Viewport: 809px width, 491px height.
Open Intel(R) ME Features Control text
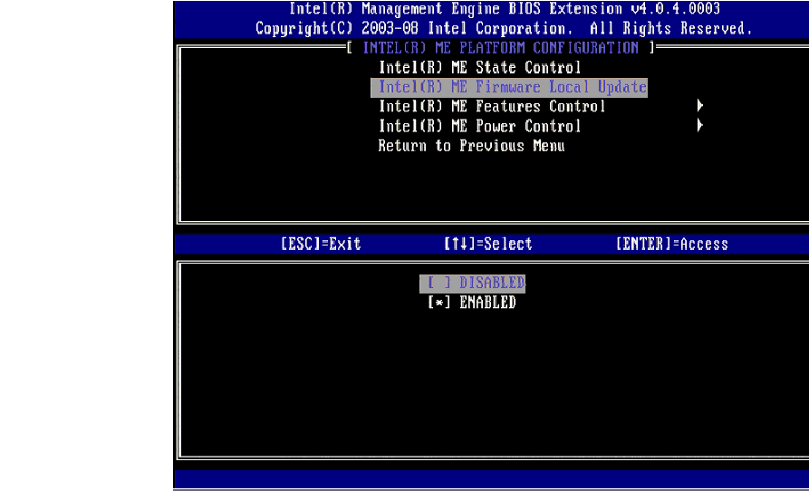point(492,107)
